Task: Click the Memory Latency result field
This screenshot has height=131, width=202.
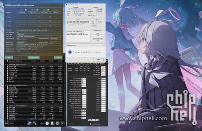Action: point(55,13)
